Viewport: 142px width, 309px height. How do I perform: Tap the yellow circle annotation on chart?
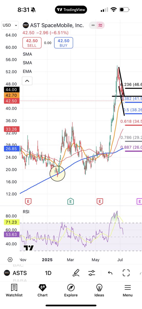(57, 173)
